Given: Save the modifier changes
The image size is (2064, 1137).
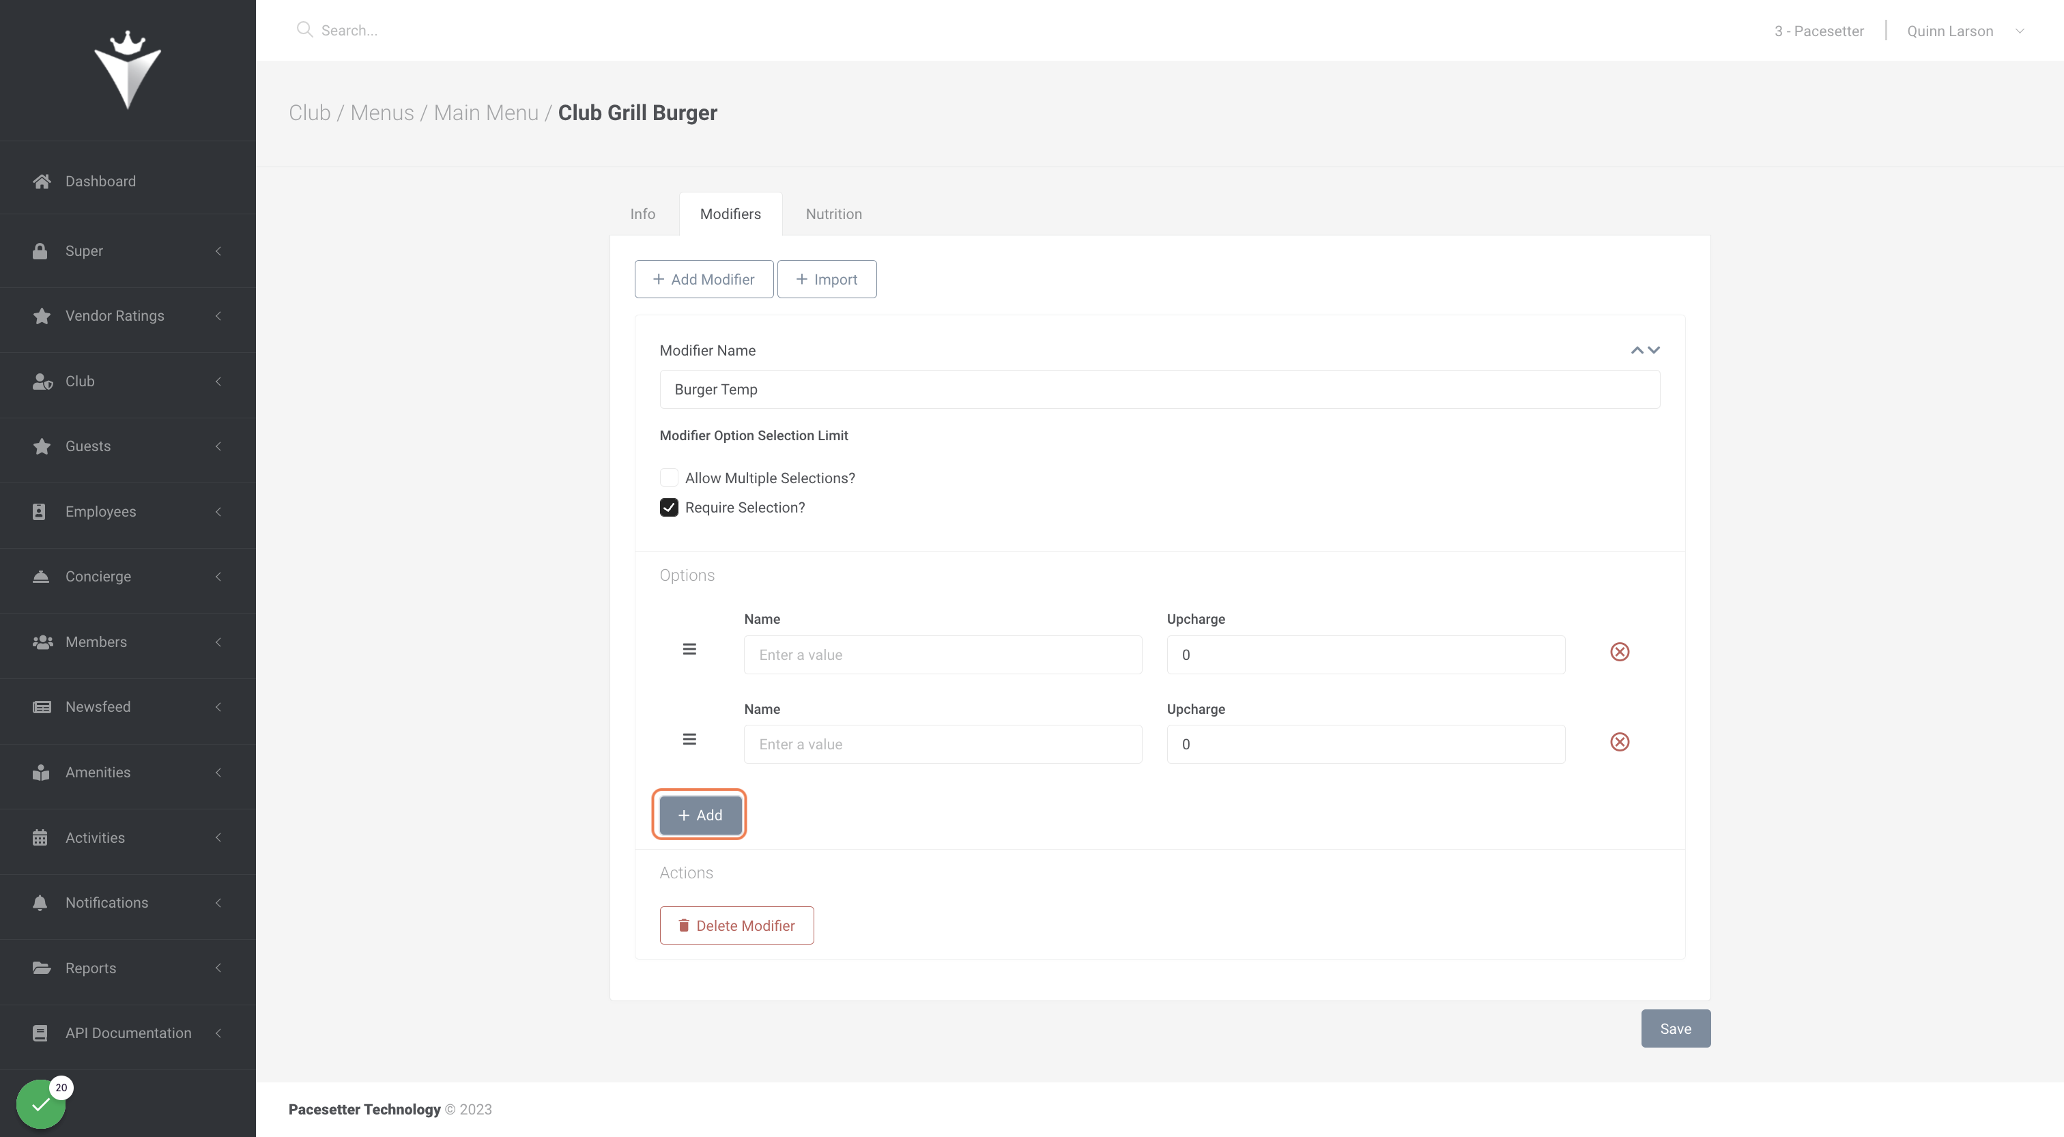Looking at the screenshot, I should point(1676,1029).
